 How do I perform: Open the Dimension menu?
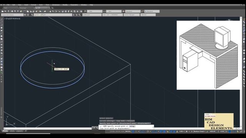coord(56,5)
